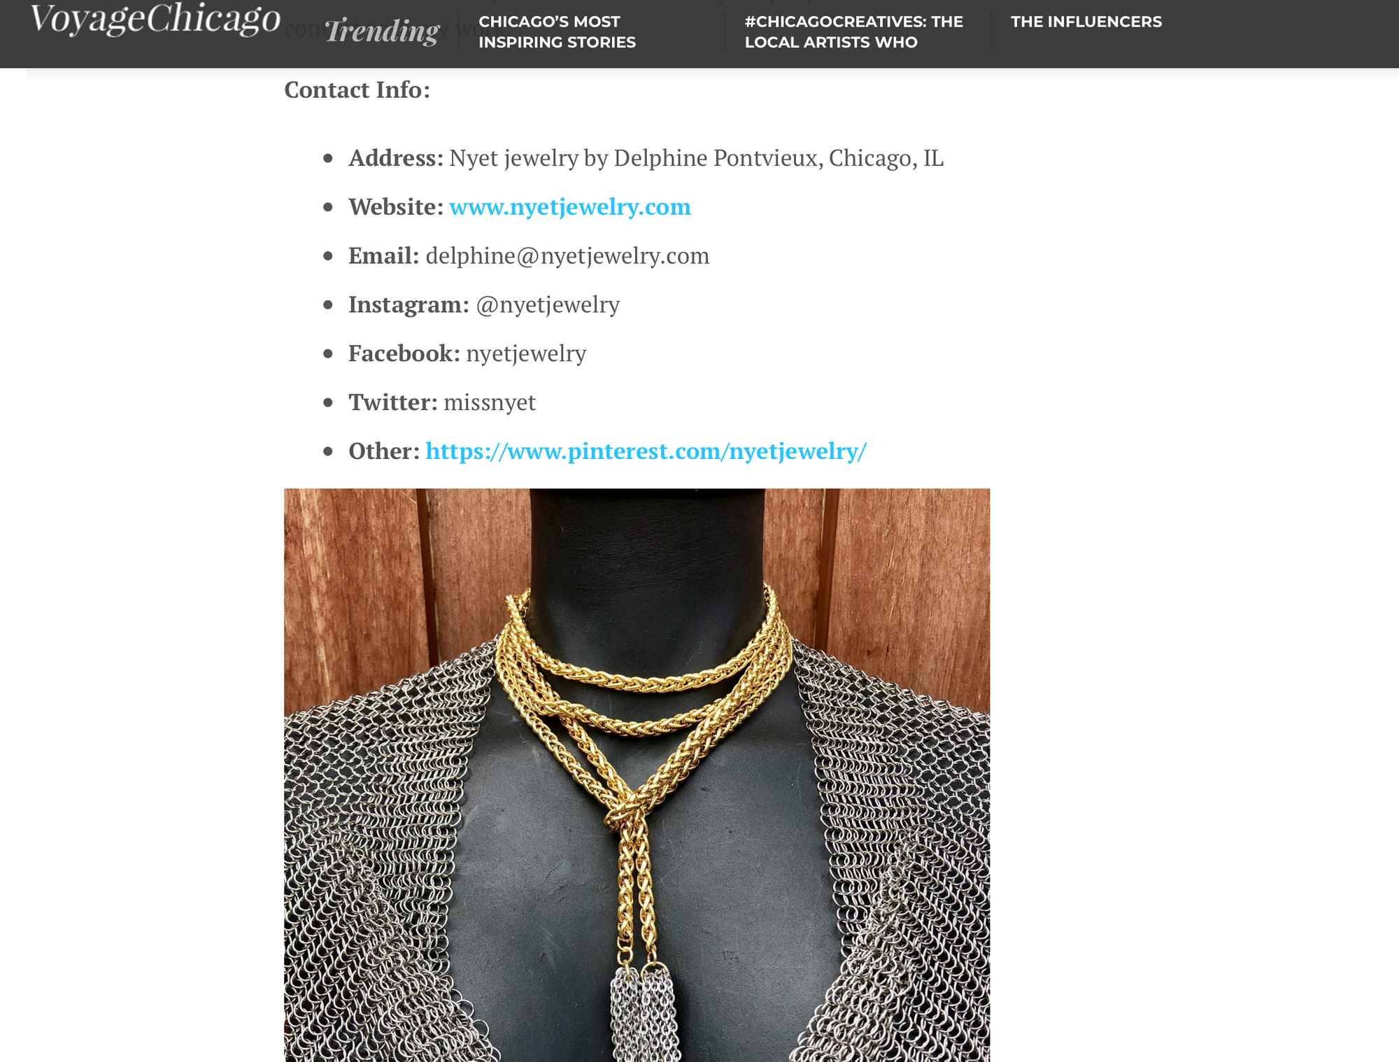Click the gold necklace mannequin photo
Image resolution: width=1399 pixels, height=1062 pixels.
point(637,774)
